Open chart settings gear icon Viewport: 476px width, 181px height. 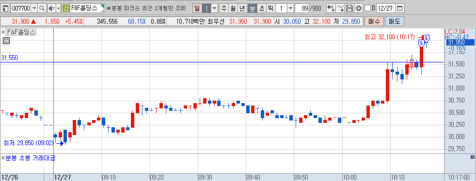[359, 8]
